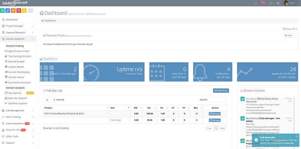301x149 pixels.
Task: Click the plus circle icon in header
Action: tap(271, 3)
